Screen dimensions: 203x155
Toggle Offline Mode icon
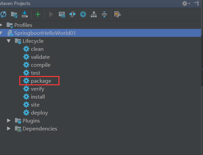coord(72,14)
